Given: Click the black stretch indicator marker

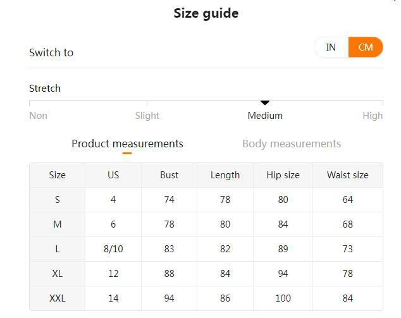Looking at the screenshot, I should point(265,102).
